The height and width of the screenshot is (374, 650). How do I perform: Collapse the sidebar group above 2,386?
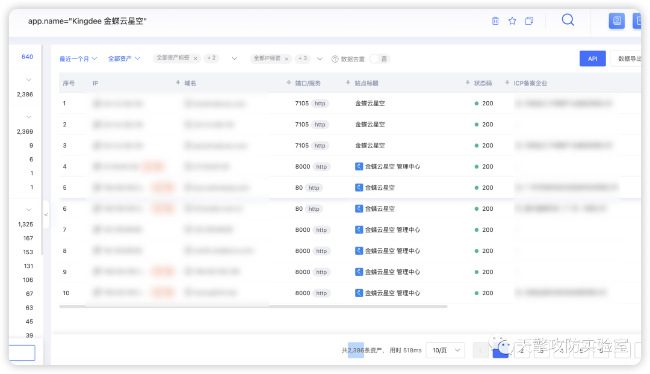click(29, 79)
